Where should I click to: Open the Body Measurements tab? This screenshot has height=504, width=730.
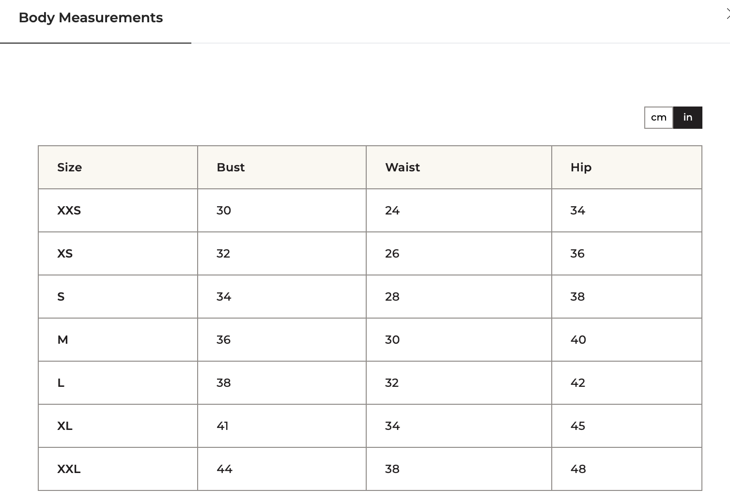point(91,18)
